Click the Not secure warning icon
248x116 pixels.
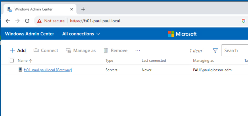(x=39, y=21)
